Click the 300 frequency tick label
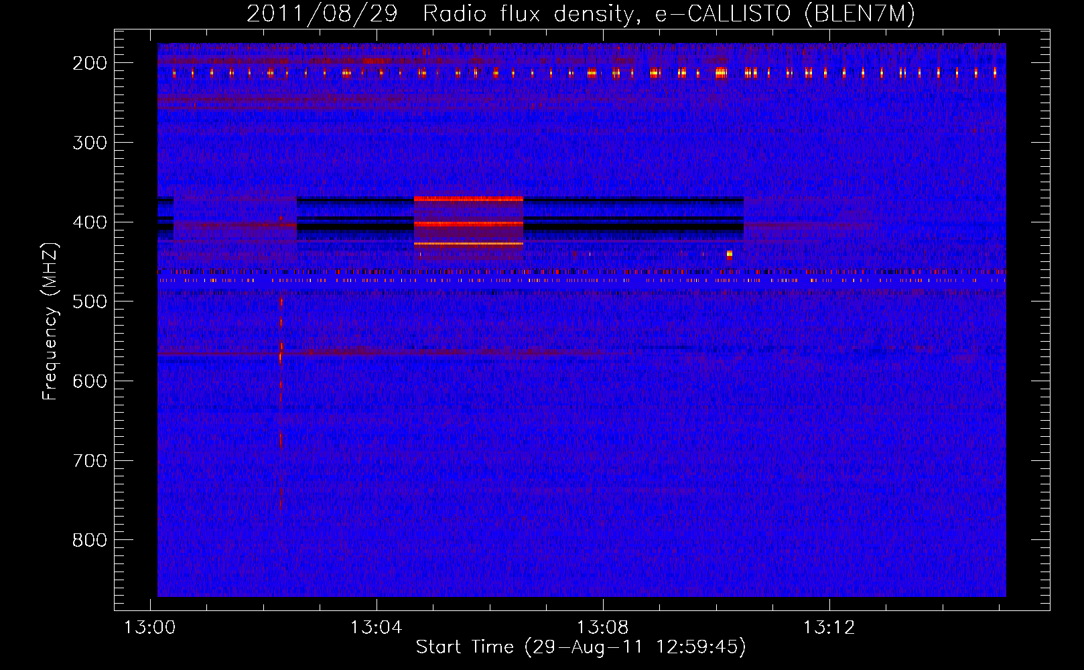The width and height of the screenshot is (1084, 670). click(89, 143)
